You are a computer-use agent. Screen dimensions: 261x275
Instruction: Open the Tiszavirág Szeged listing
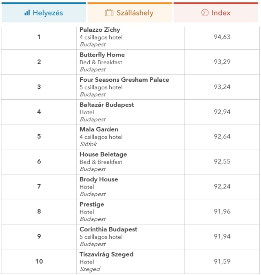106,254
